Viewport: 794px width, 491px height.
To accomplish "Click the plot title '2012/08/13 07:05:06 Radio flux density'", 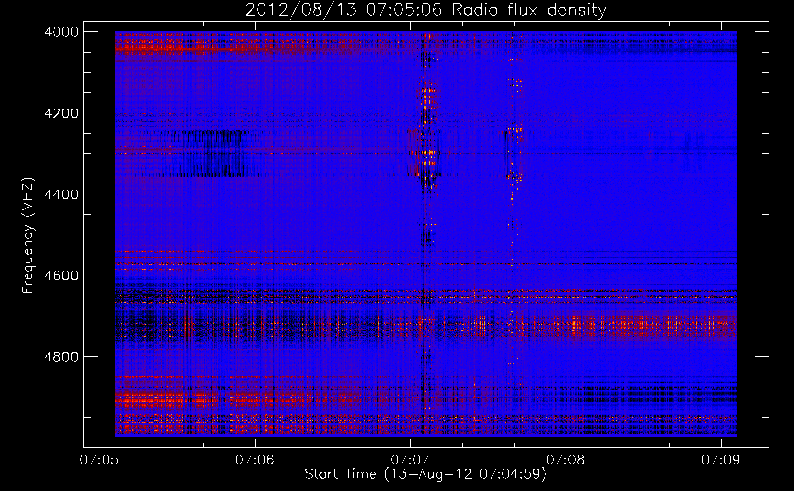I will [425, 10].
